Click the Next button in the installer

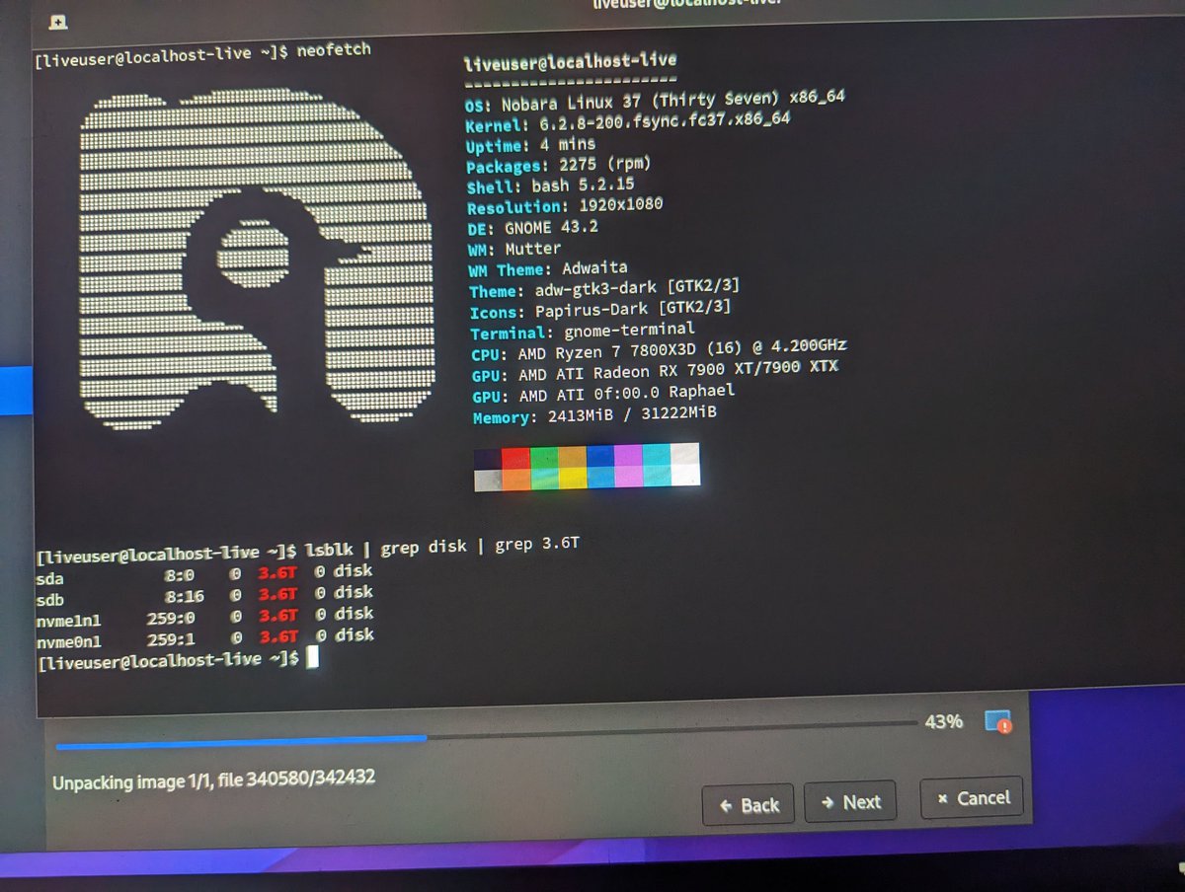pos(849,801)
